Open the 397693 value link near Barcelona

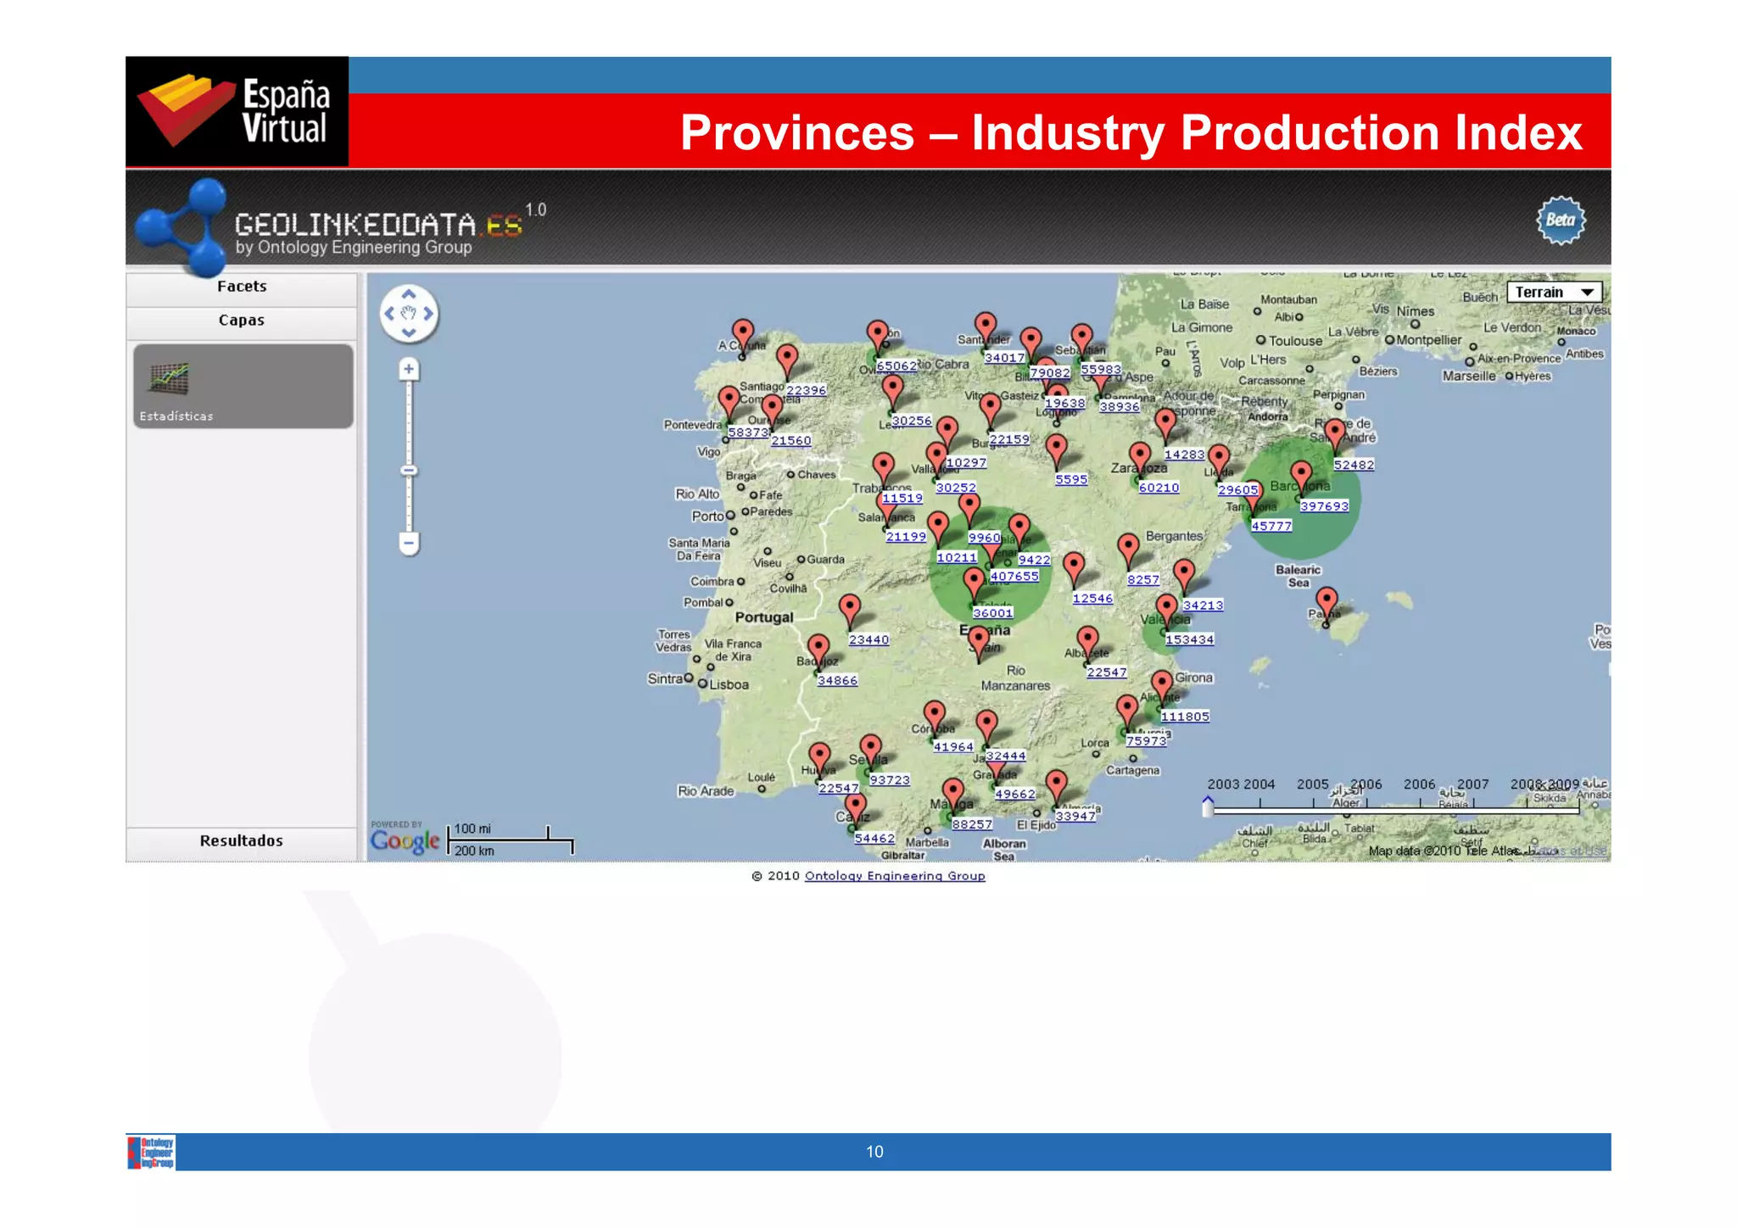coord(1324,506)
